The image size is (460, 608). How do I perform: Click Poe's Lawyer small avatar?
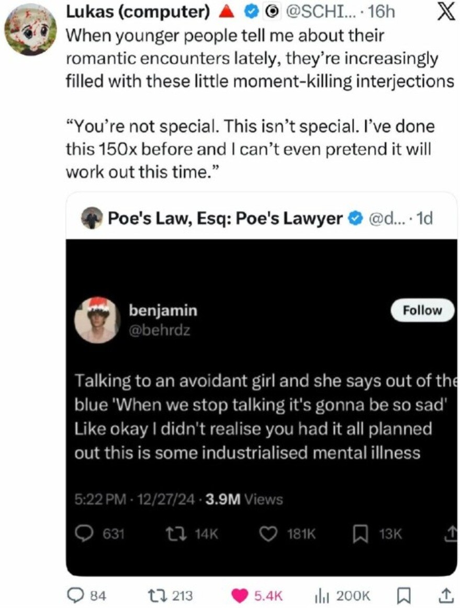pyautogui.click(x=92, y=218)
